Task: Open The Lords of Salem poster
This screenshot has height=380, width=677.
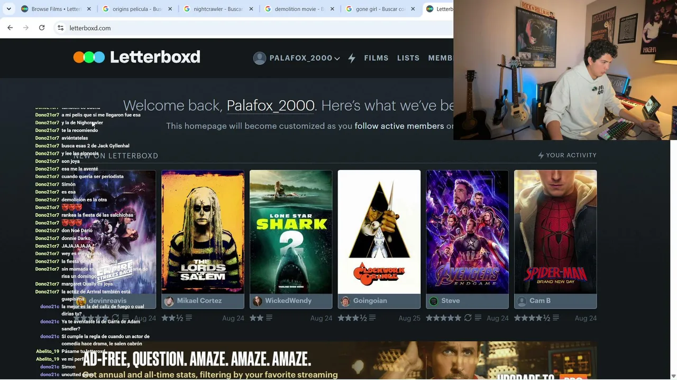Action: (203, 232)
